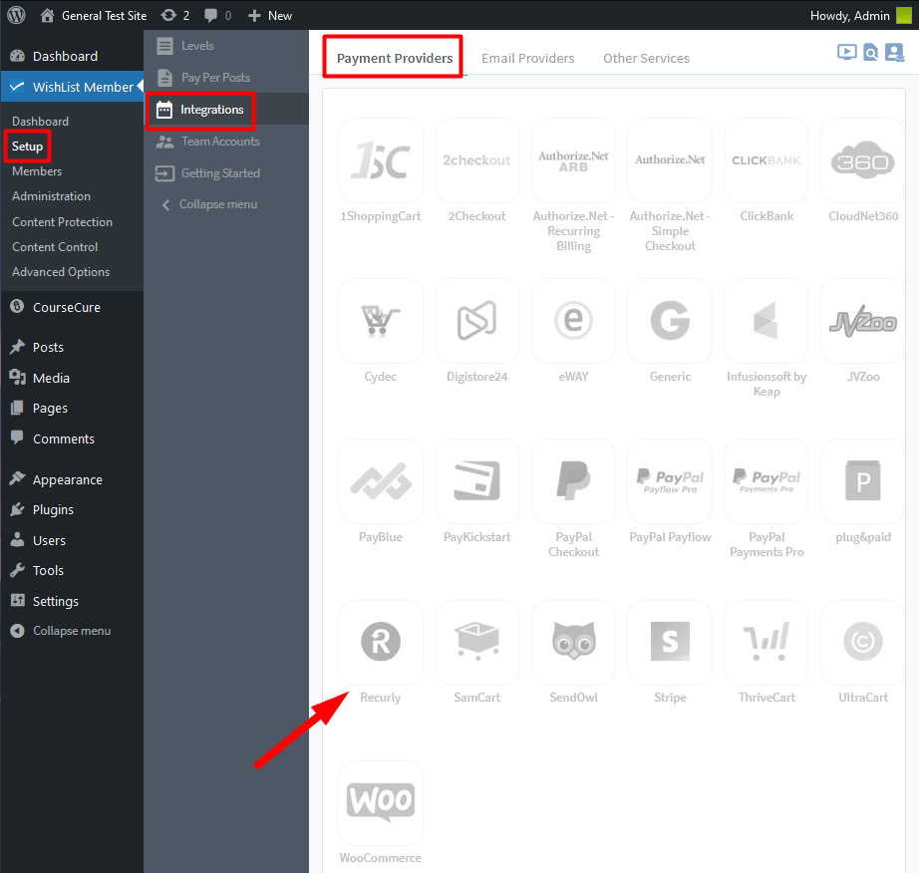Open Pay Per Posts submenu item
This screenshot has height=873, width=919.
click(x=226, y=78)
